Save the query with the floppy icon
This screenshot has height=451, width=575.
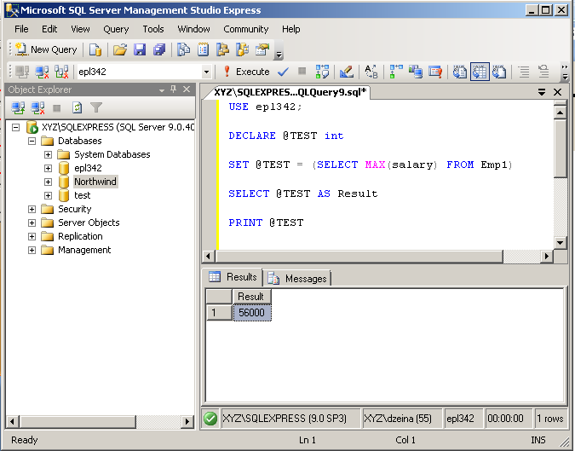tap(140, 49)
